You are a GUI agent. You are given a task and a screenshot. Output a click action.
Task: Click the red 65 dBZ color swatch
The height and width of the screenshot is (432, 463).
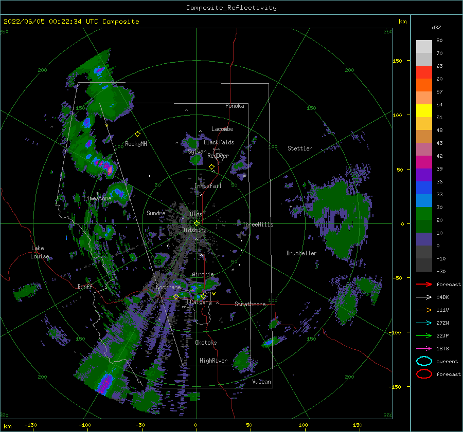click(424, 72)
